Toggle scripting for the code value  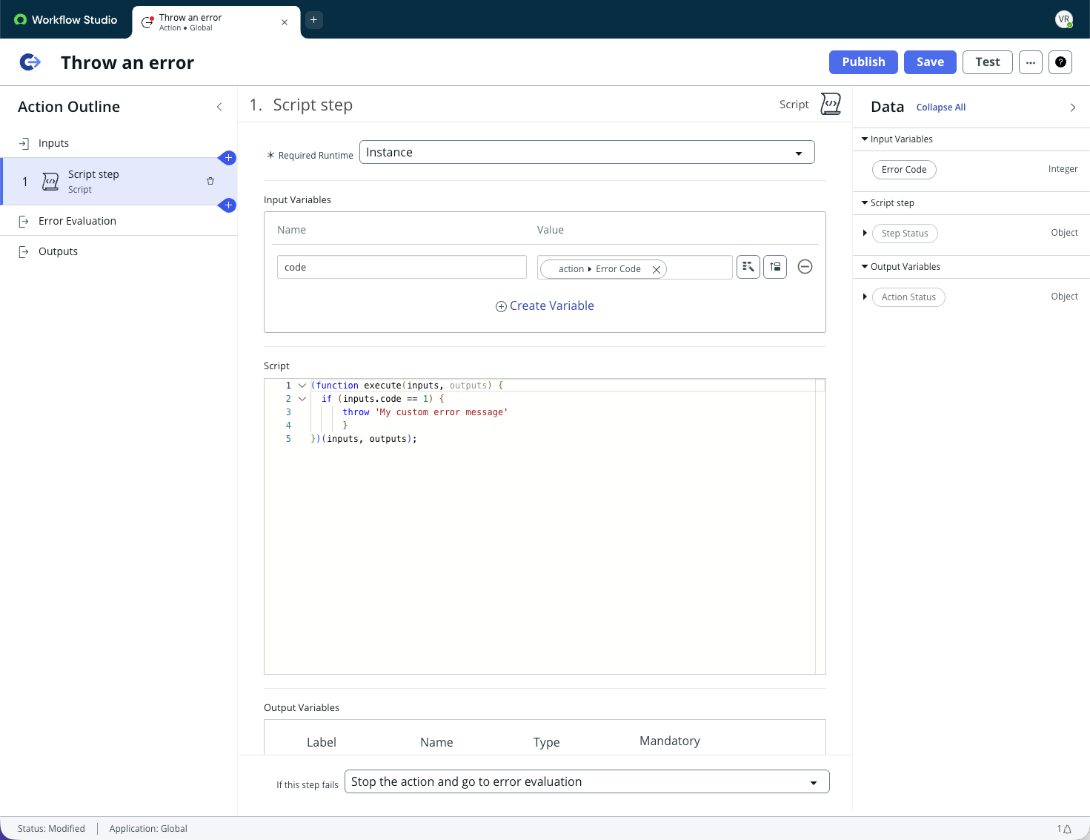point(775,267)
